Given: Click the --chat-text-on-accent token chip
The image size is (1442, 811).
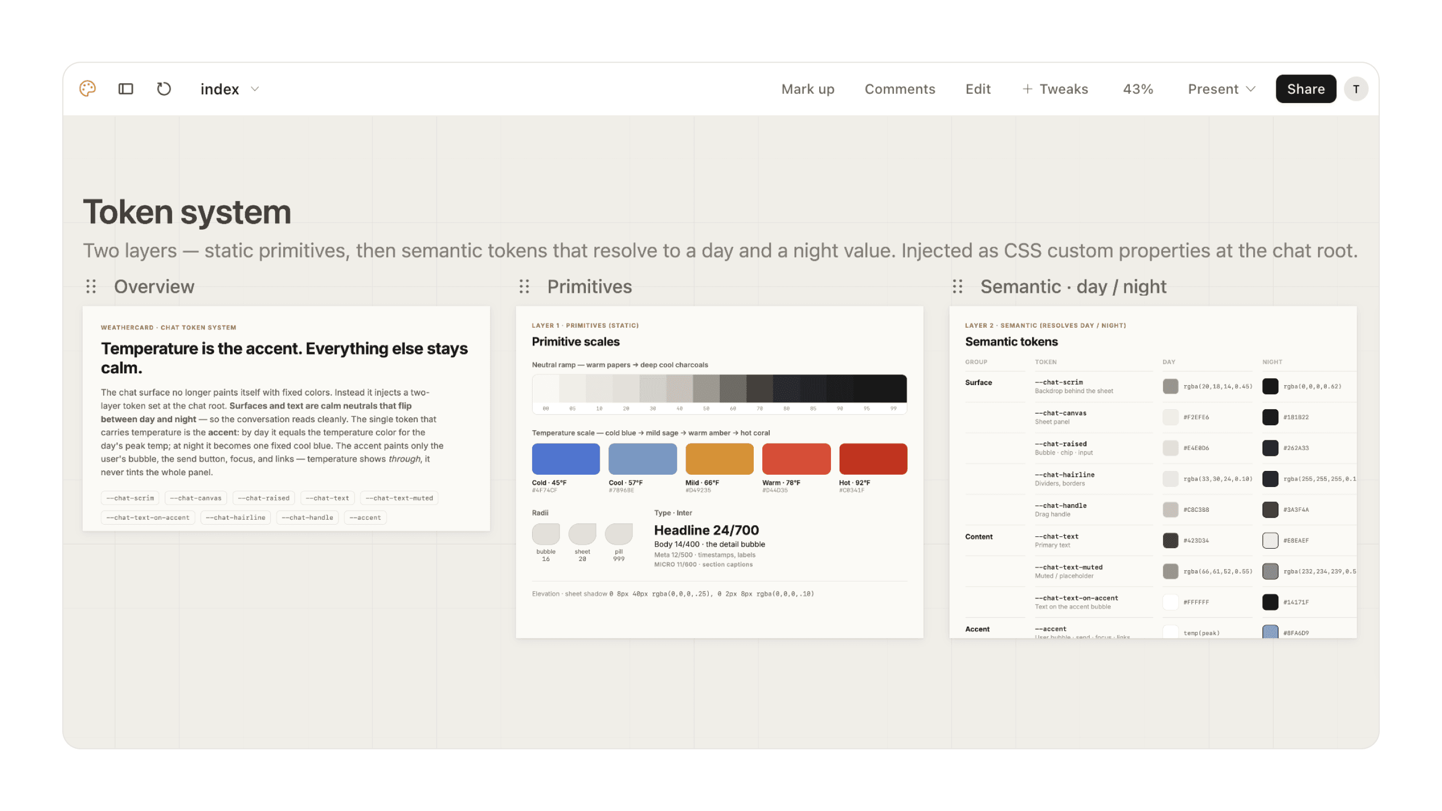Looking at the screenshot, I should (x=148, y=517).
